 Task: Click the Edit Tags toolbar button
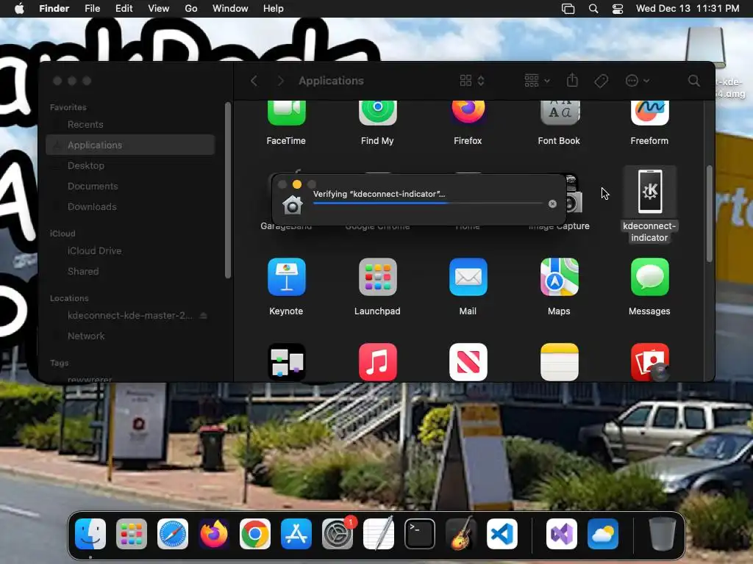pos(601,81)
